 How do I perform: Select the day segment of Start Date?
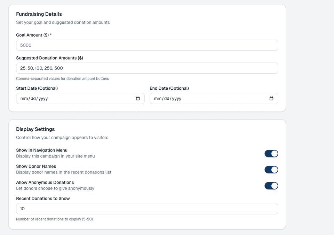point(33,99)
